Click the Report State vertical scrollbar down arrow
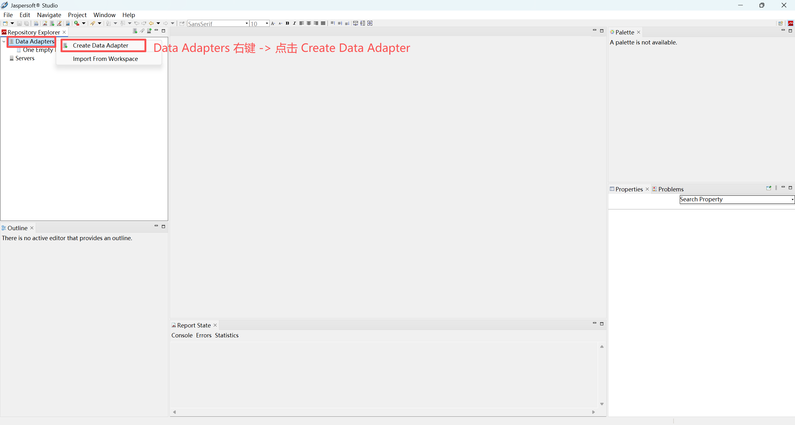Image resolution: width=795 pixels, height=425 pixels. pyautogui.click(x=602, y=404)
